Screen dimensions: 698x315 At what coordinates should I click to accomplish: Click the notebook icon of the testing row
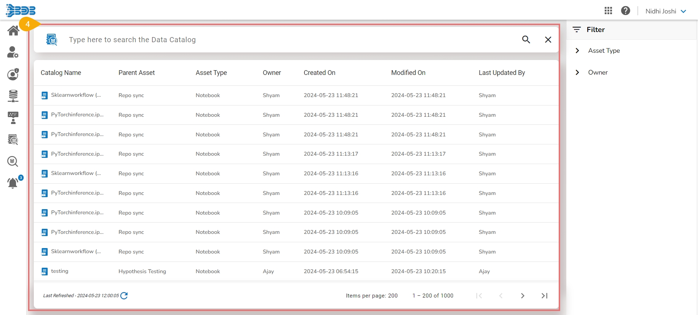[x=44, y=271]
